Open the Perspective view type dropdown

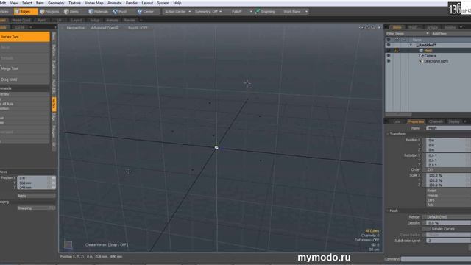(x=75, y=28)
